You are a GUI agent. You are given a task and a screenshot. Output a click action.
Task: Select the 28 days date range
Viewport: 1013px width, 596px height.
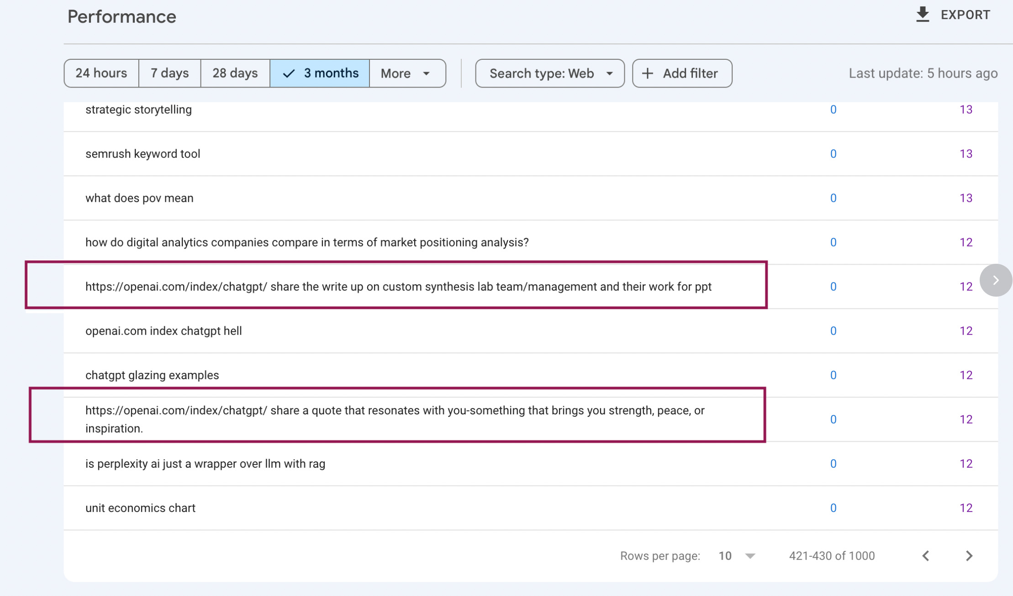click(x=235, y=73)
